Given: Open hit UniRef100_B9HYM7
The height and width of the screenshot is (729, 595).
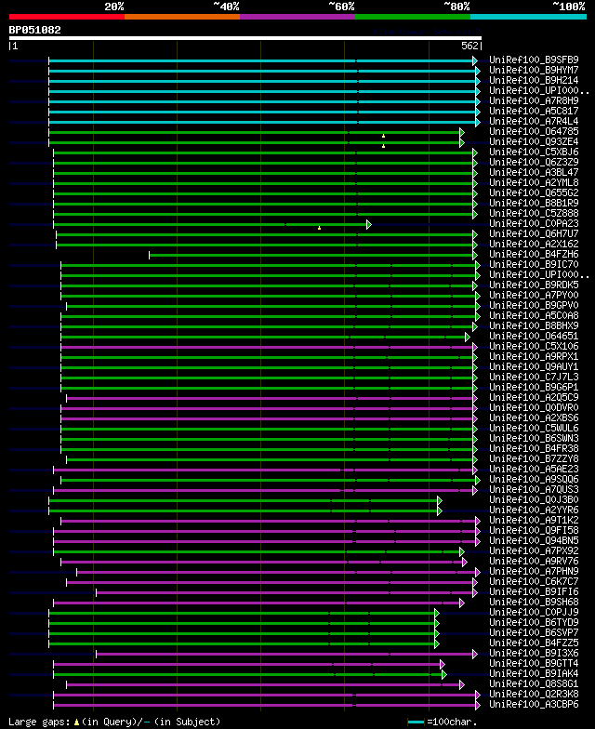Looking at the screenshot, I should coord(534,71).
